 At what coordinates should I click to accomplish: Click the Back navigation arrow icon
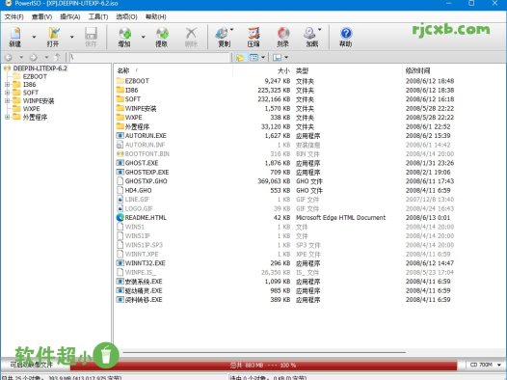tap(9, 58)
